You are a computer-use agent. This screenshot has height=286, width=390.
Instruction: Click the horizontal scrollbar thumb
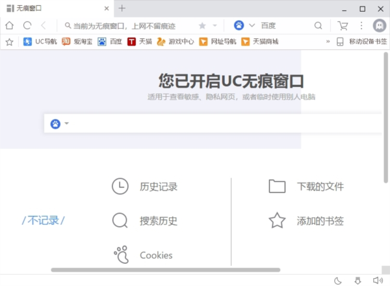[x=166, y=270]
